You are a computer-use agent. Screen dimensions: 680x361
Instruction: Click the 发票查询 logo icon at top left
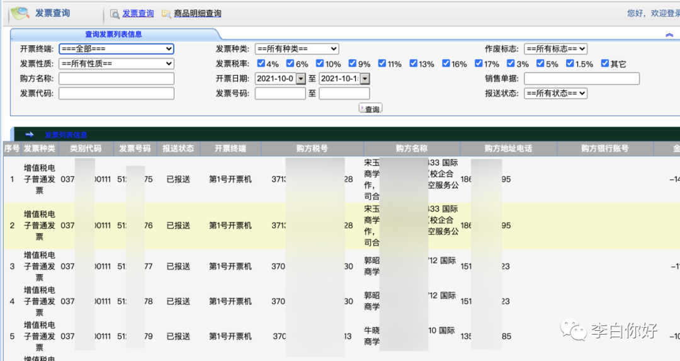pyautogui.click(x=20, y=13)
